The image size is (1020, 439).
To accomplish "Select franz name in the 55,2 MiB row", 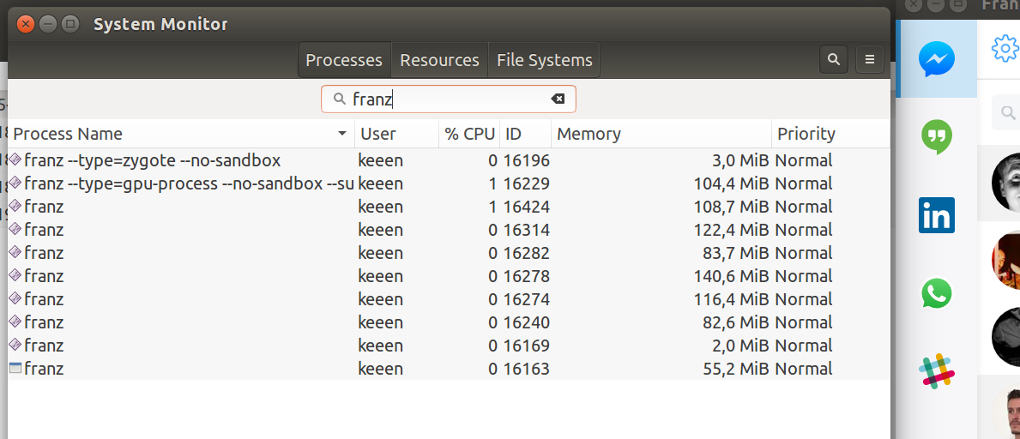I will (x=44, y=369).
